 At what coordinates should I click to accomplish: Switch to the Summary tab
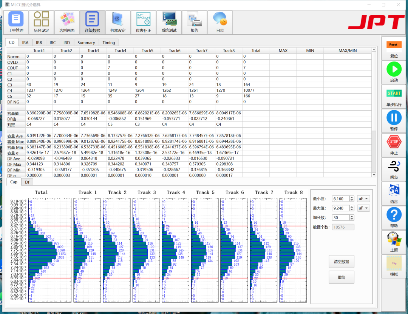coord(86,43)
